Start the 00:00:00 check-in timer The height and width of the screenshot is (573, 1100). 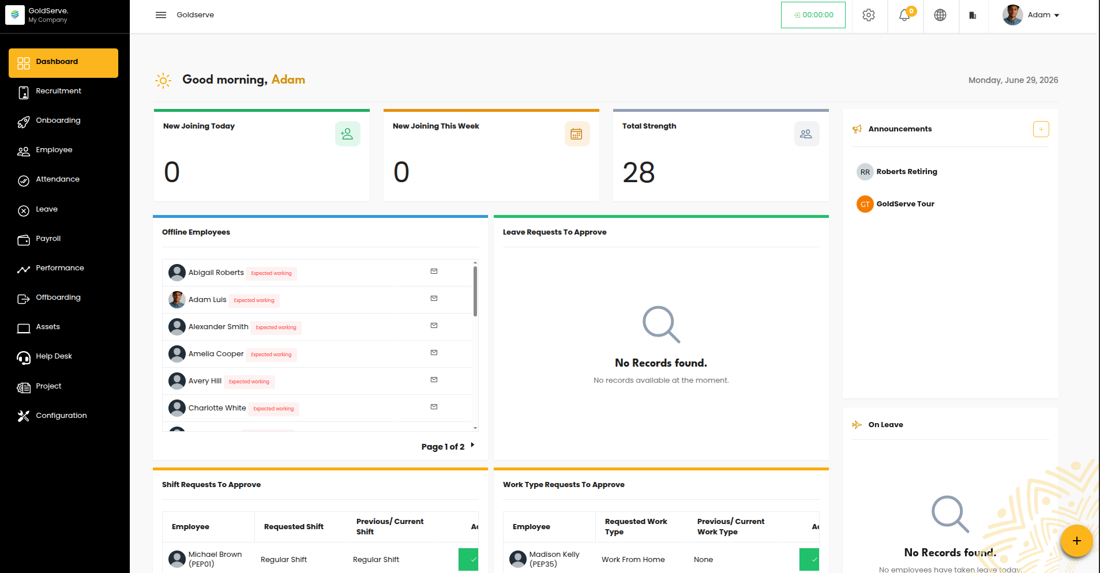(x=813, y=15)
